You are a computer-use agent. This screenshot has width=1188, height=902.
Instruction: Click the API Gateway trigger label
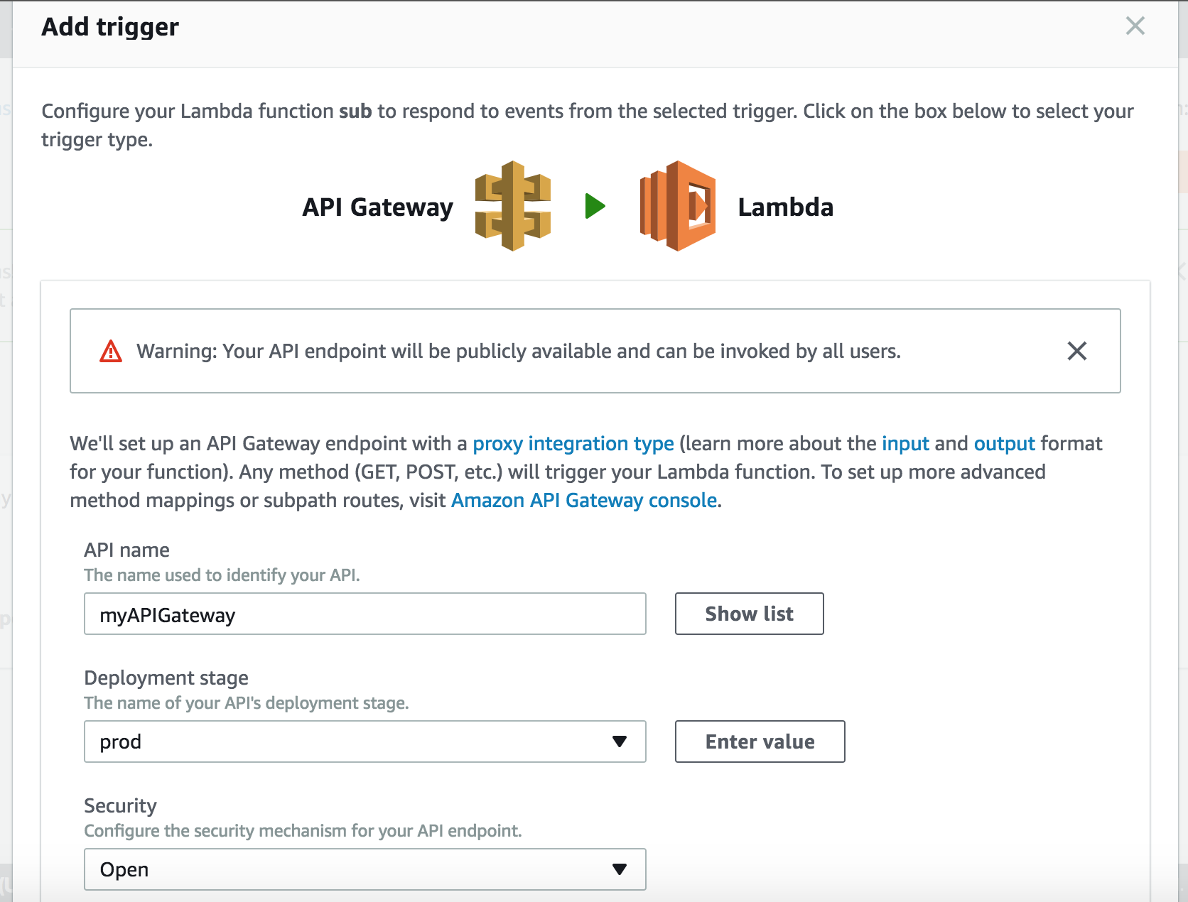click(x=377, y=207)
